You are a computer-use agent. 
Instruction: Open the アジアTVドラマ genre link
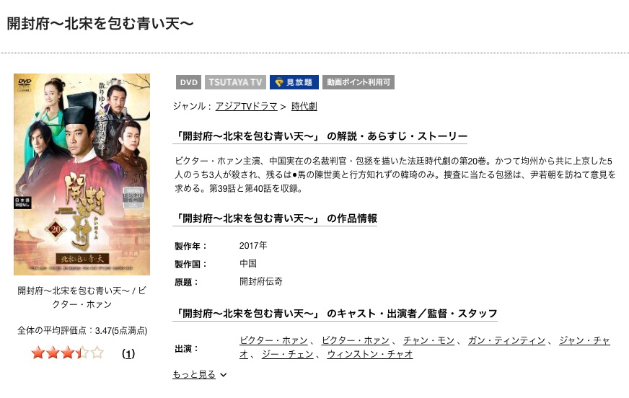click(246, 106)
